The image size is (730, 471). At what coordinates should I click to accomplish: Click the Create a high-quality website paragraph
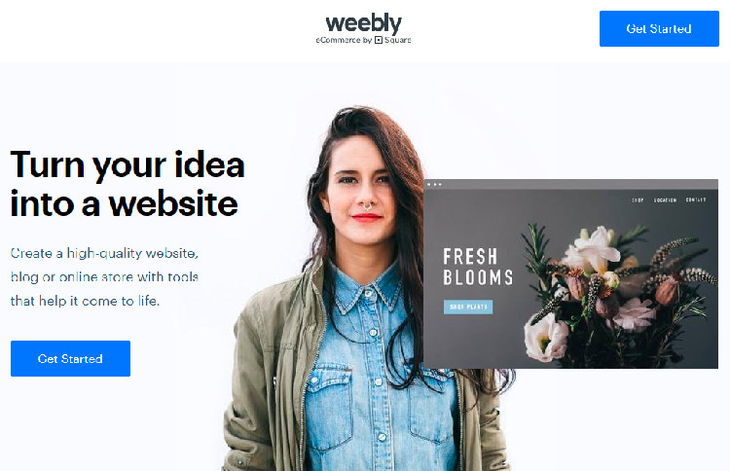coord(104,277)
